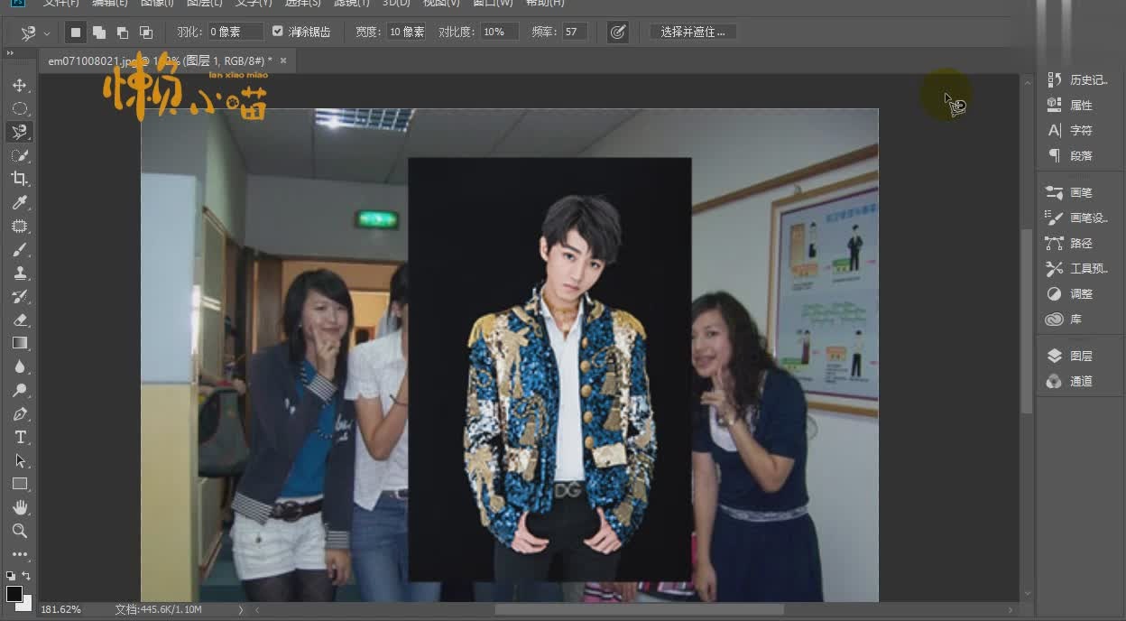Expand the left toolbox double-arrow
Image resolution: width=1126 pixels, height=621 pixels.
tap(10, 54)
